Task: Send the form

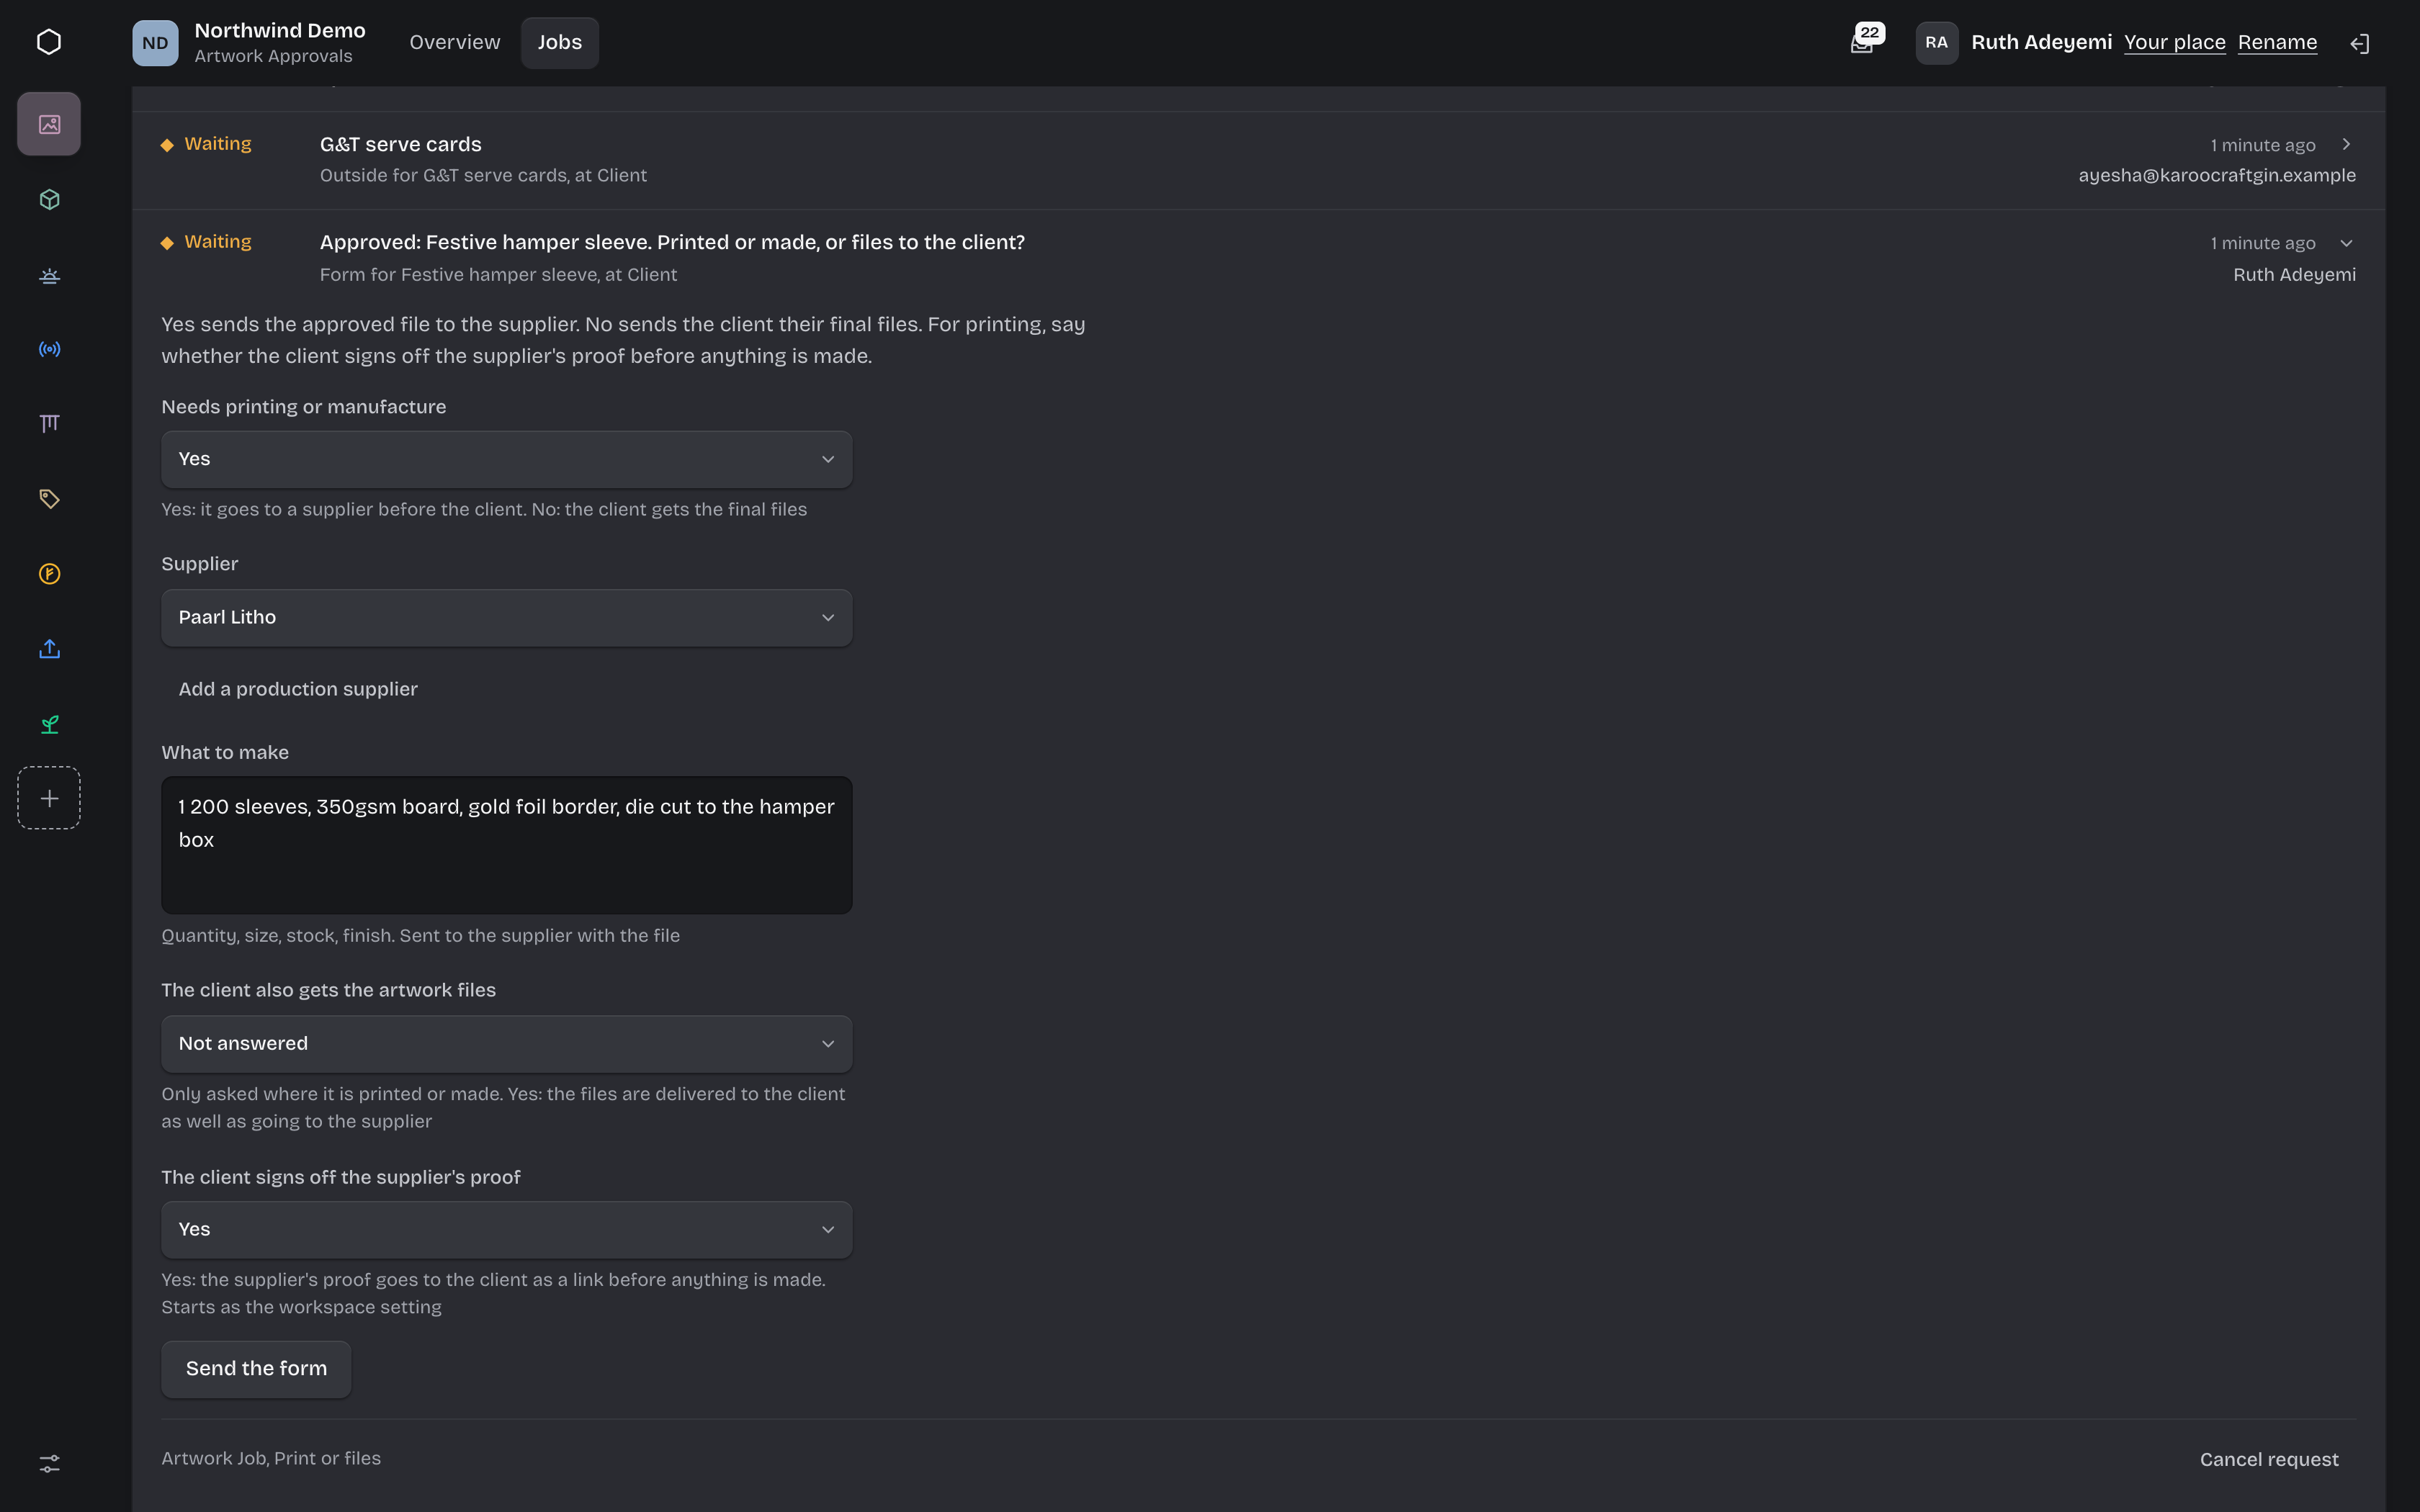Action: tap(256, 1368)
